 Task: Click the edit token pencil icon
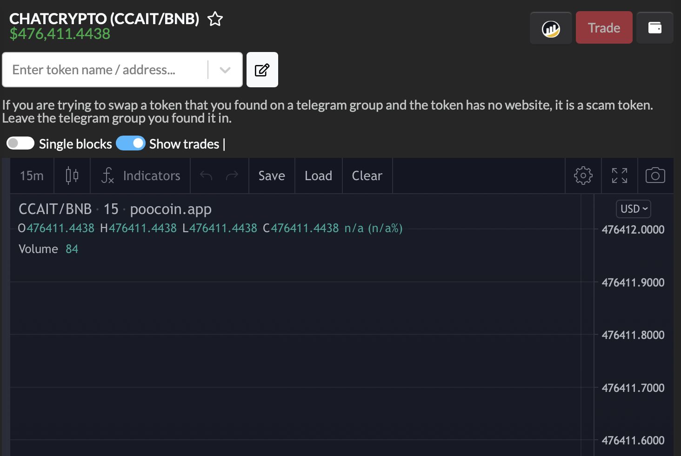coord(262,70)
